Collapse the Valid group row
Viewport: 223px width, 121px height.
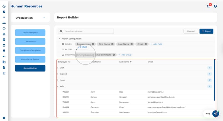tap(58, 86)
